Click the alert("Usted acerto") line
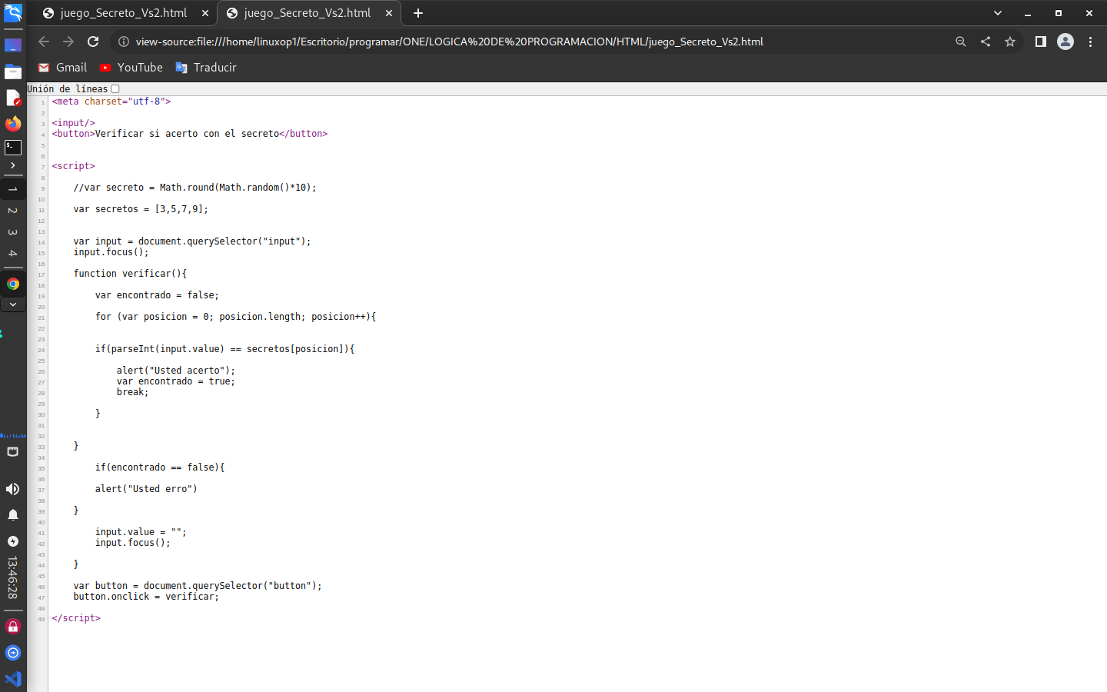The height and width of the screenshot is (692, 1107). pyautogui.click(x=176, y=371)
